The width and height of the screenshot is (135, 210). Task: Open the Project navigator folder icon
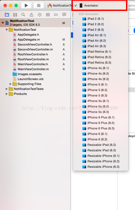pyautogui.click(x=7, y=15)
